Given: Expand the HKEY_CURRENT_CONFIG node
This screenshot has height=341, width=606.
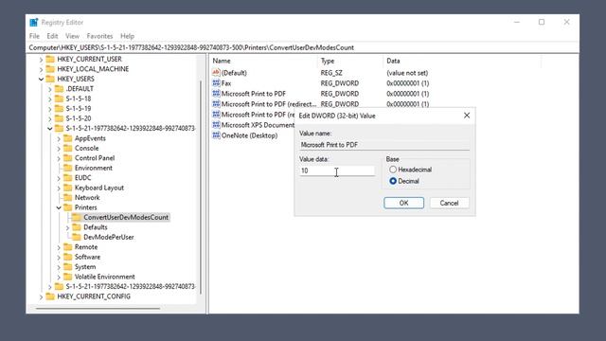Looking at the screenshot, I should [x=41, y=296].
